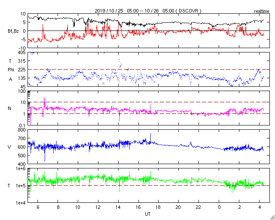Screen dimensions: 275x220
Task: Click the '315' tick on the Phi axis
Action: tap(22, 61)
